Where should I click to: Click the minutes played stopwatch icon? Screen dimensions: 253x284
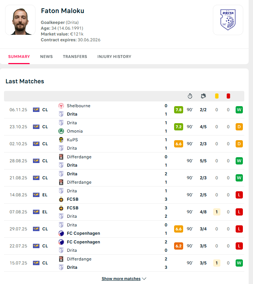[x=190, y=96]
